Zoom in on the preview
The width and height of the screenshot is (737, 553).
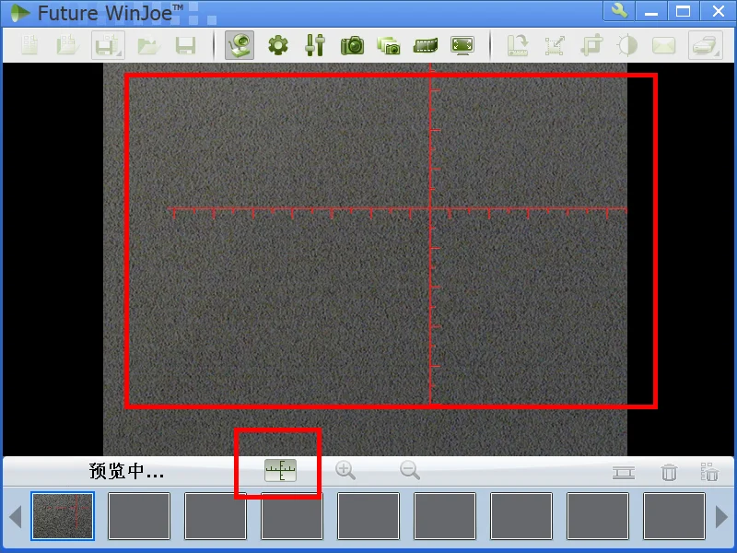coord(345,471)
